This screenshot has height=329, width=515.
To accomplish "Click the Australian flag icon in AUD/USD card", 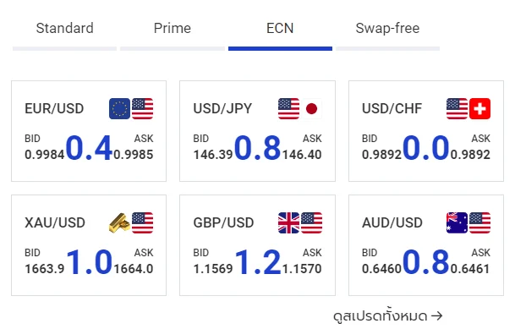I will (x=457, y=223).
